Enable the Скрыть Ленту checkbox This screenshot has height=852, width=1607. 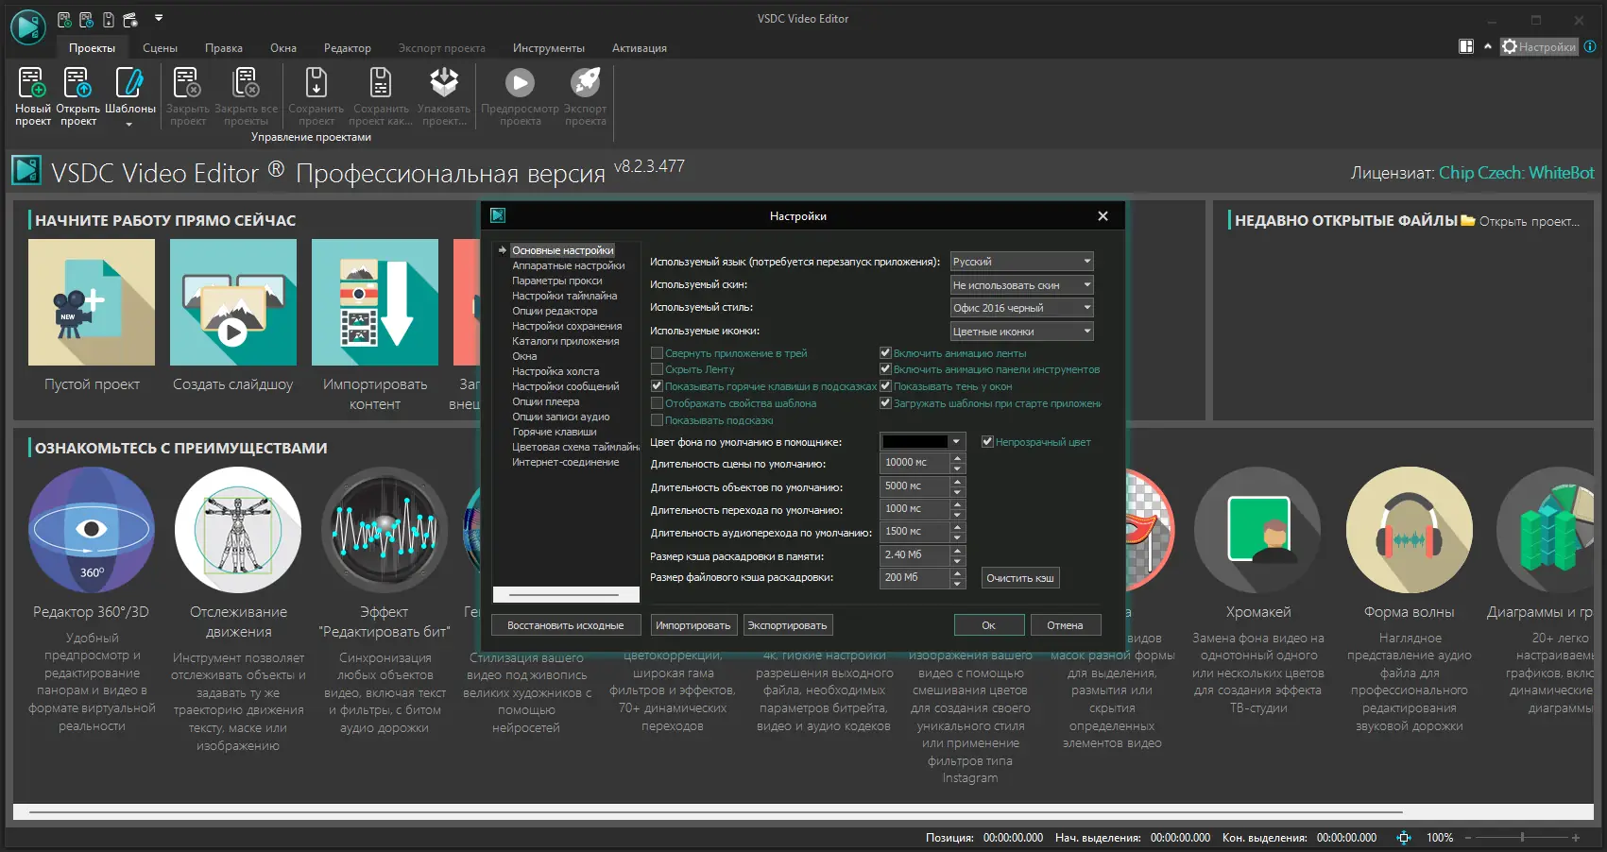click(x=657, y=369)
